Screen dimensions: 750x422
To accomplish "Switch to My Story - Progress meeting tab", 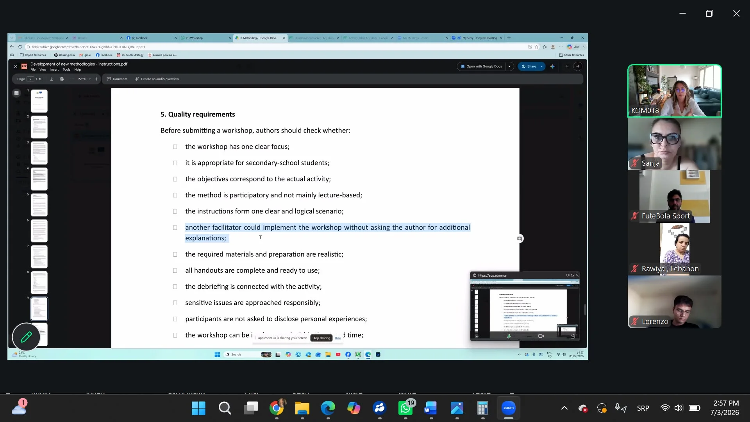I will pyautogui.click(x=477, y=38).
